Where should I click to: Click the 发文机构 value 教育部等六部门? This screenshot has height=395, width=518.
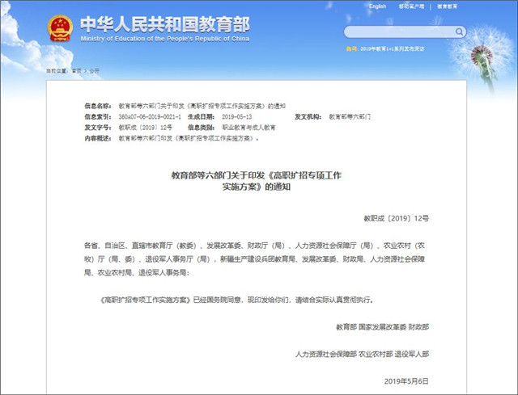(350, 117)
